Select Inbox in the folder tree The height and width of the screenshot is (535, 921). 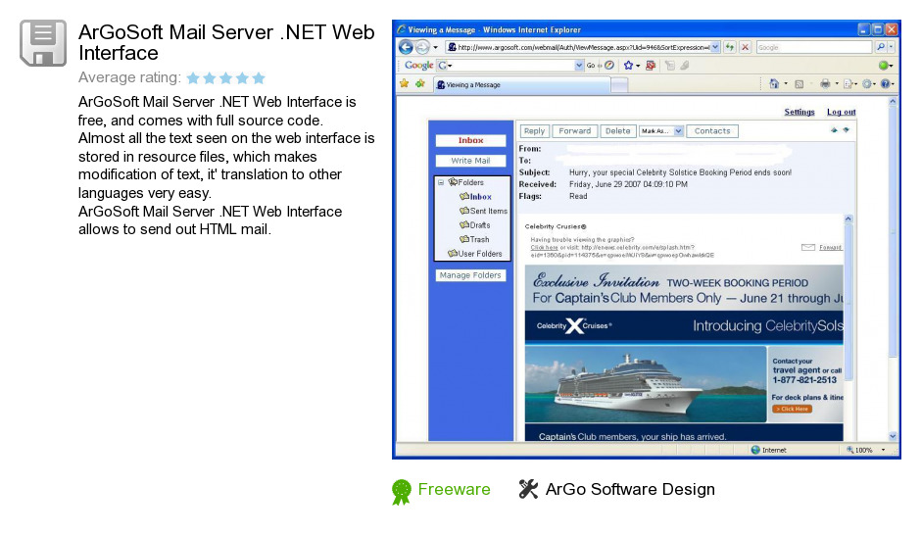point(475,197)
